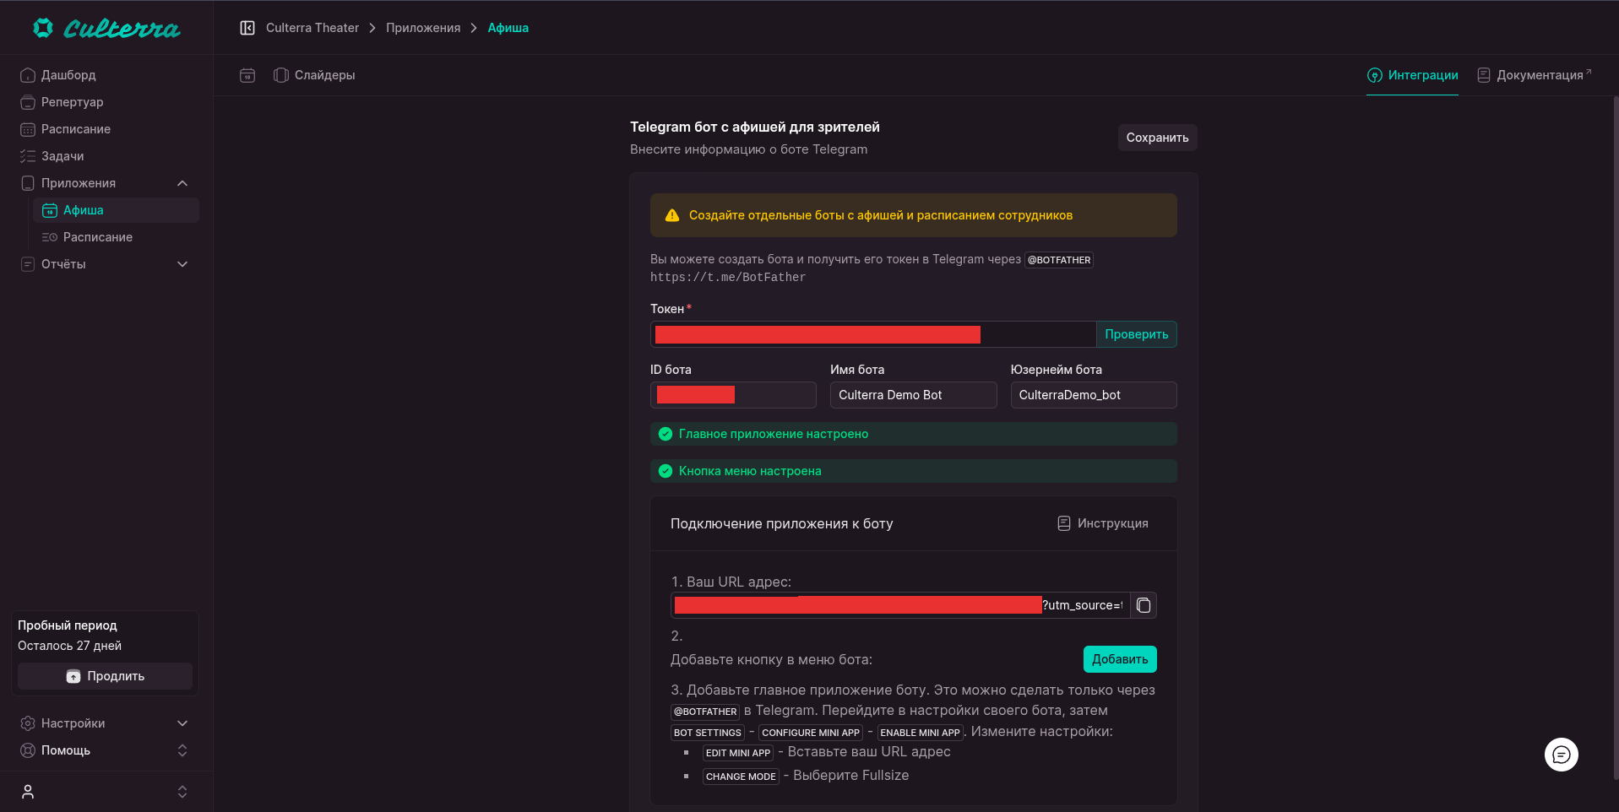Toggle sidebar collapse icon in breadcrumb

247,28
